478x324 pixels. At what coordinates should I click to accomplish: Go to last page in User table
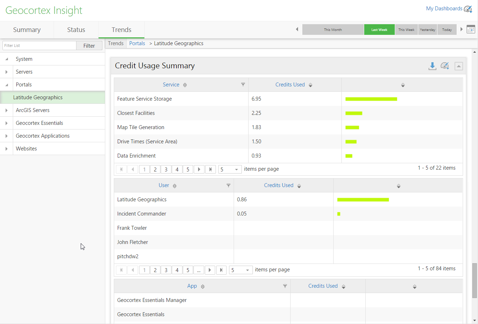[221, 270]
